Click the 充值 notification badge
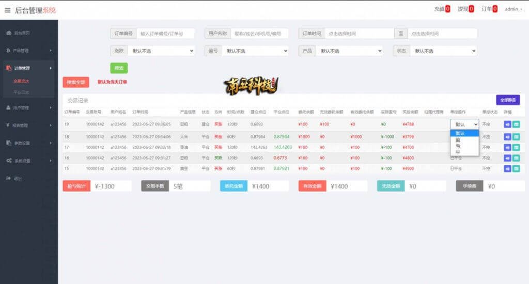 (447, 9)
